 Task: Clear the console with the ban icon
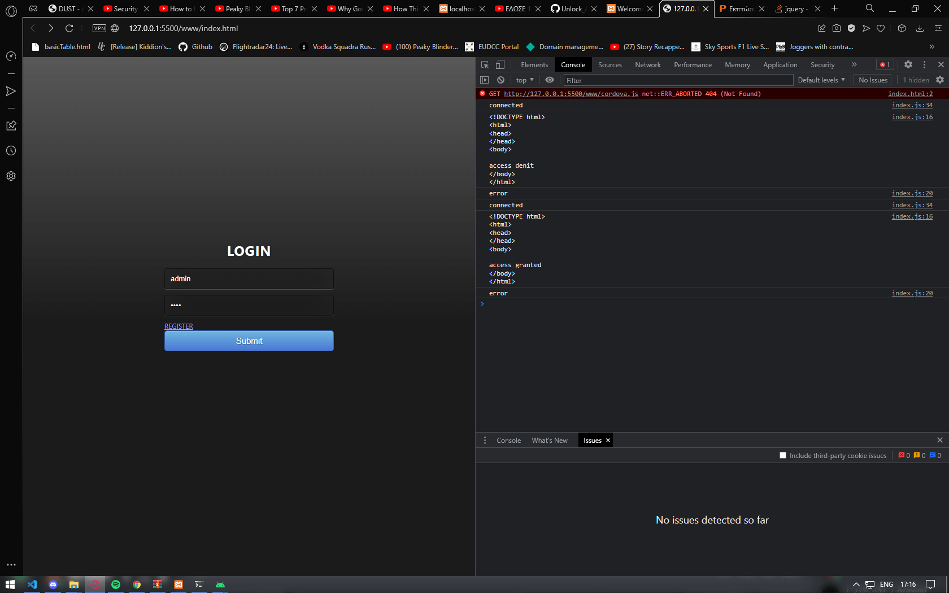[500, 80]
